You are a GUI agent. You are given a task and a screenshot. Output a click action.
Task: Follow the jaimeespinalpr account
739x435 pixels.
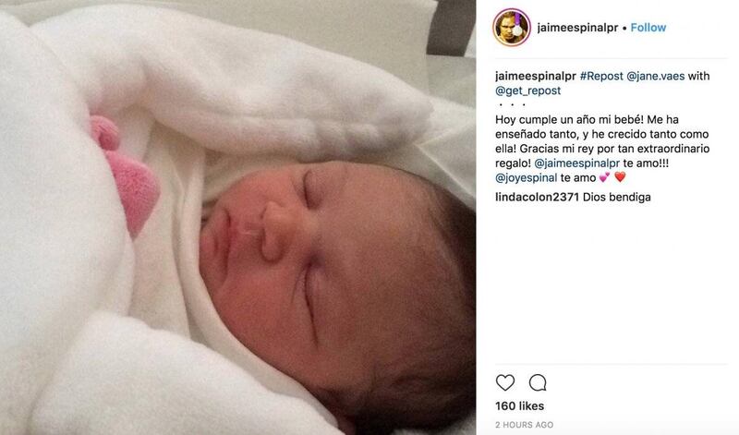(x=648, y=28)
